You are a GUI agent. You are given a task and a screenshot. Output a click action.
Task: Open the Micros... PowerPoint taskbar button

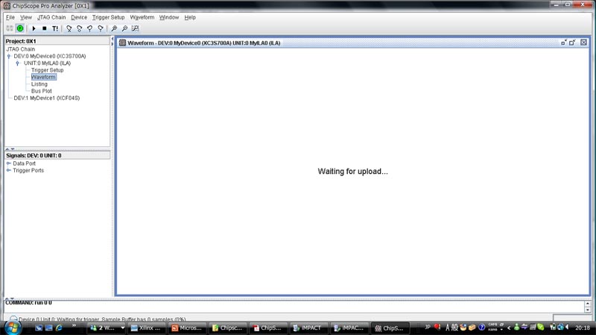187,328
